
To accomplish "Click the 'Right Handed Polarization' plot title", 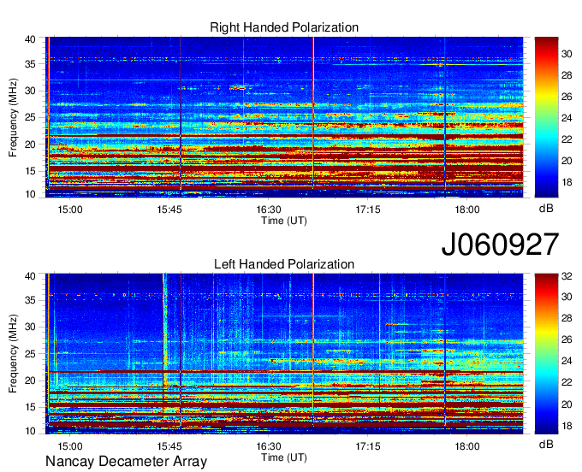I will 284,27.
